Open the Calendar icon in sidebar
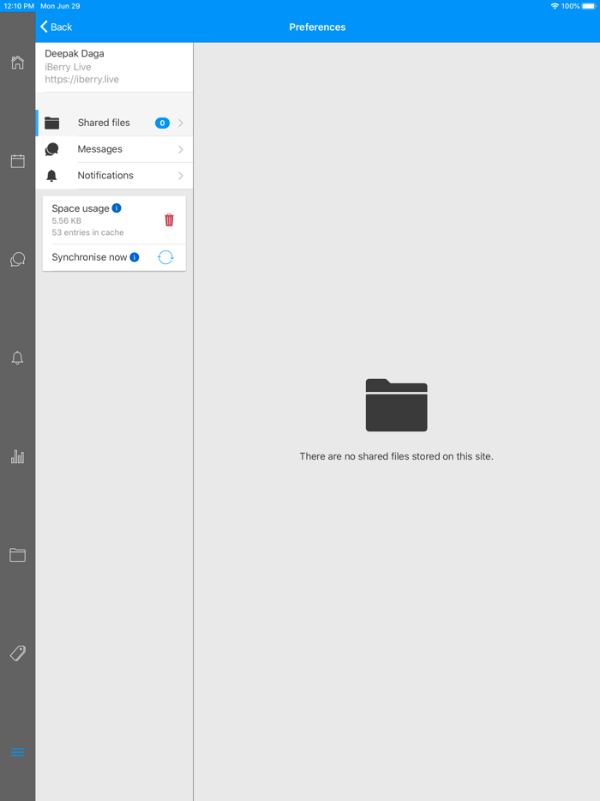The height and width of the screenshot is (801, 600). tap(17, 161)
